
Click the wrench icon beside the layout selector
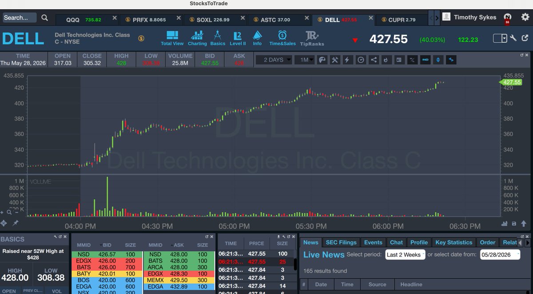pyautogui.click(x=513, y=38)
